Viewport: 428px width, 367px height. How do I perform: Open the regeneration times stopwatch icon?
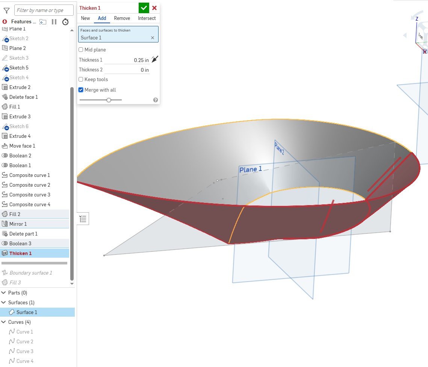point(65,22)
